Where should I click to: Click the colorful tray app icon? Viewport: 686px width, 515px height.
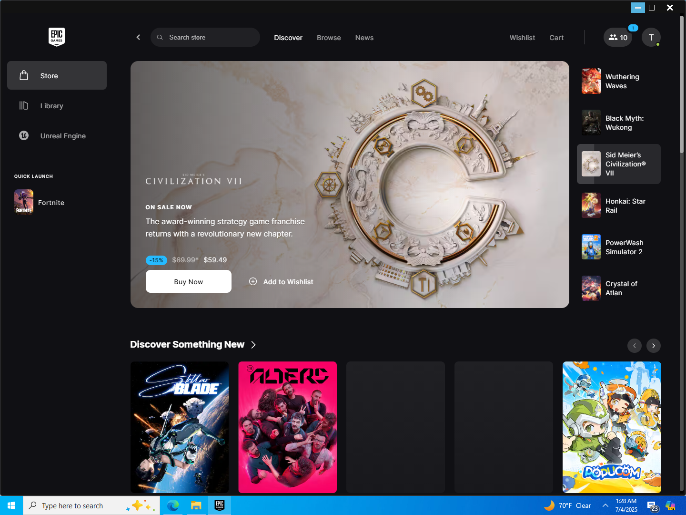[670, 505]
